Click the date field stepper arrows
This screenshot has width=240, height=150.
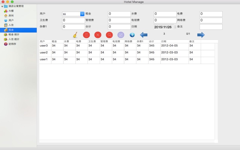[175, 27]
